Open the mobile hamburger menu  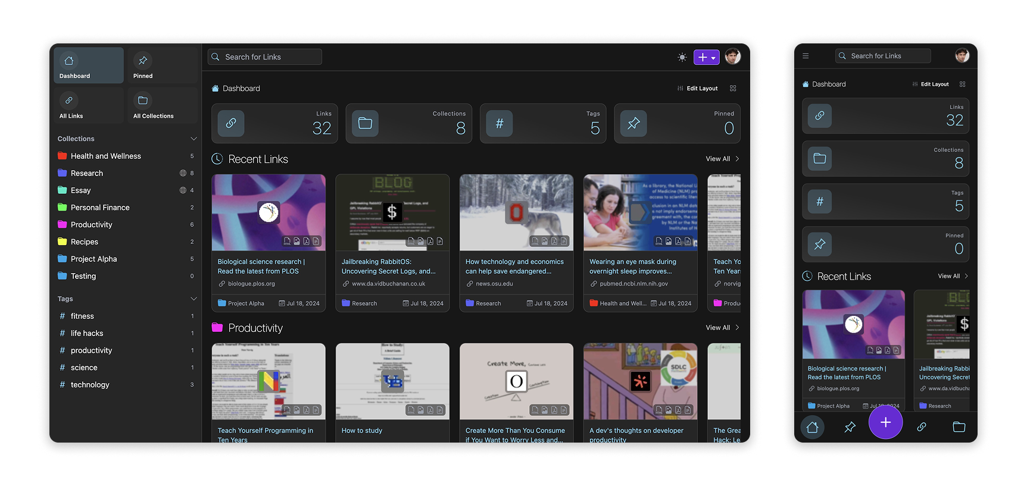[806, 56]
